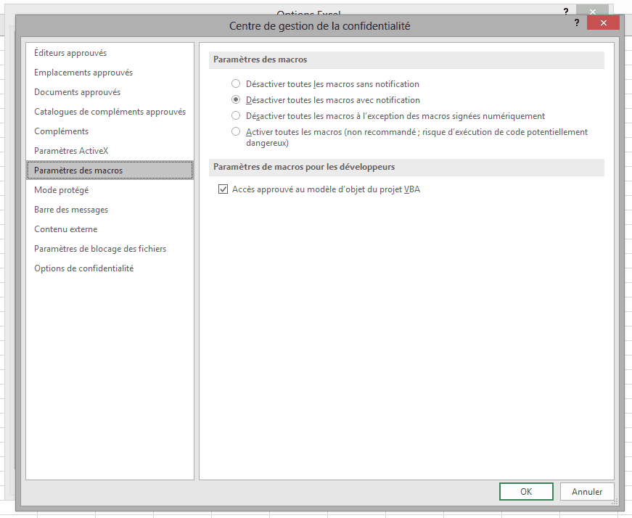Image resolution: width=632 pixels, height=518 pixels.
Task: Open Contenu externe section
Action: tap(110, 229)
